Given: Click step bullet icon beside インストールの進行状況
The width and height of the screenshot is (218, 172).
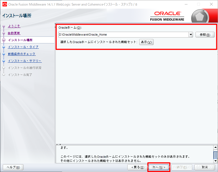Looking at the screenshot, I should pyautogui.click(x=4, y=68).
